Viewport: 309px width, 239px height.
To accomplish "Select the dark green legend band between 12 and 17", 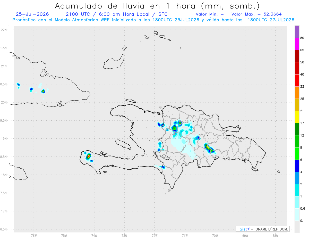I will (x=297, y=129).
